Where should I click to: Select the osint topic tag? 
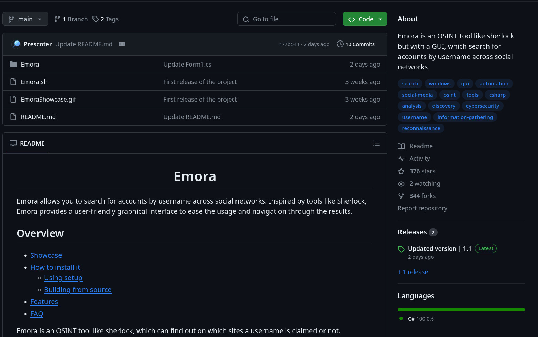pyautogui.click(x=450, y=95)
